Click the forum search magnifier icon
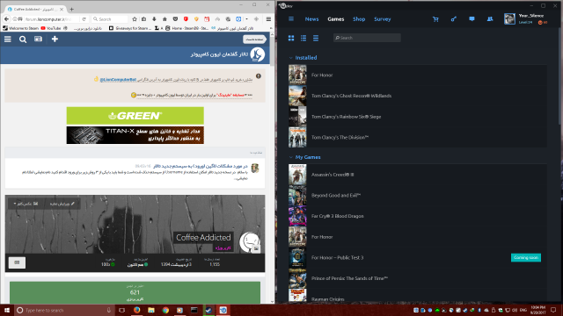Screen dimensions: 563x316 [x=23, y=39]
